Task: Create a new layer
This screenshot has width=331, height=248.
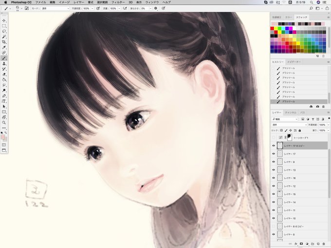Action: (318, 244)
